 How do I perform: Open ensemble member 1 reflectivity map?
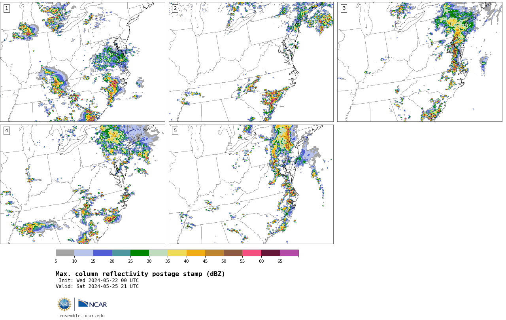click(83, 62)
